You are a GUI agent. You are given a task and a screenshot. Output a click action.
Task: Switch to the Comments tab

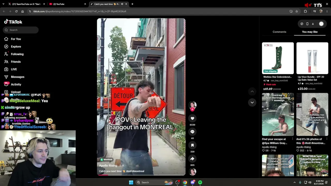click(x=279, y=32)
